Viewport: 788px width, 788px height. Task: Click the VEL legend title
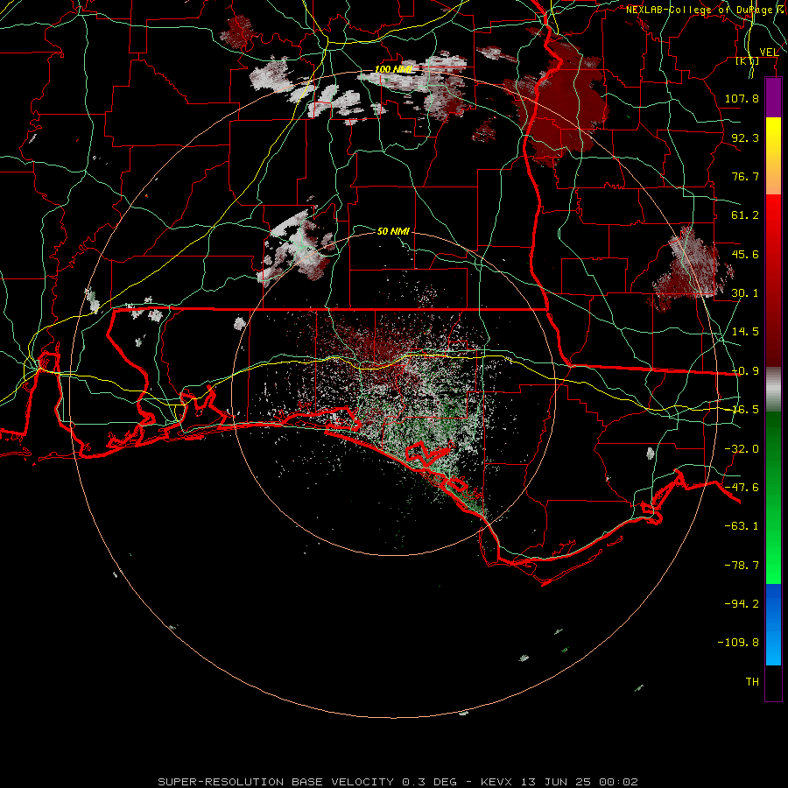point(769,52)
